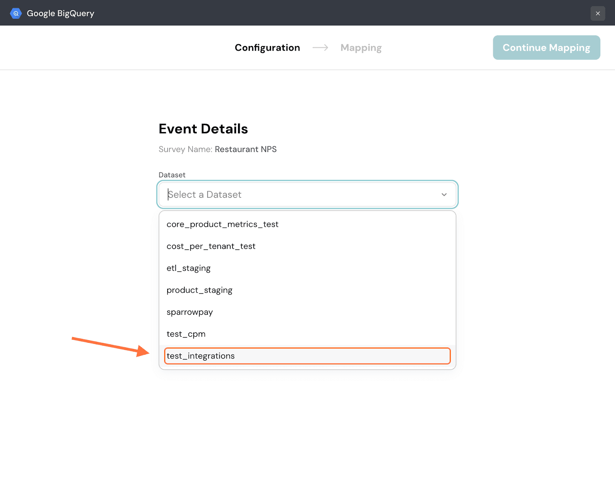
Task: Click the Restaurant NPS survey name
Action: (x=246, y=149)
